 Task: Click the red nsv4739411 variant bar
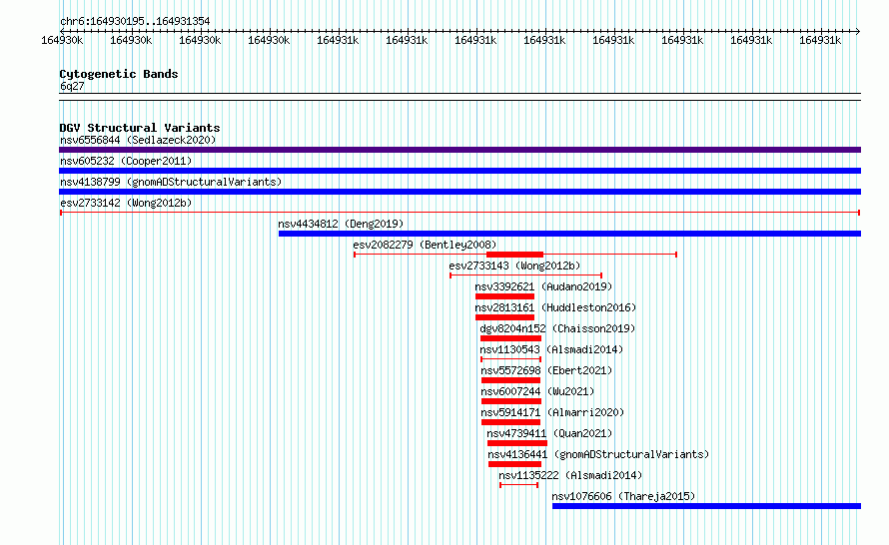517,443
